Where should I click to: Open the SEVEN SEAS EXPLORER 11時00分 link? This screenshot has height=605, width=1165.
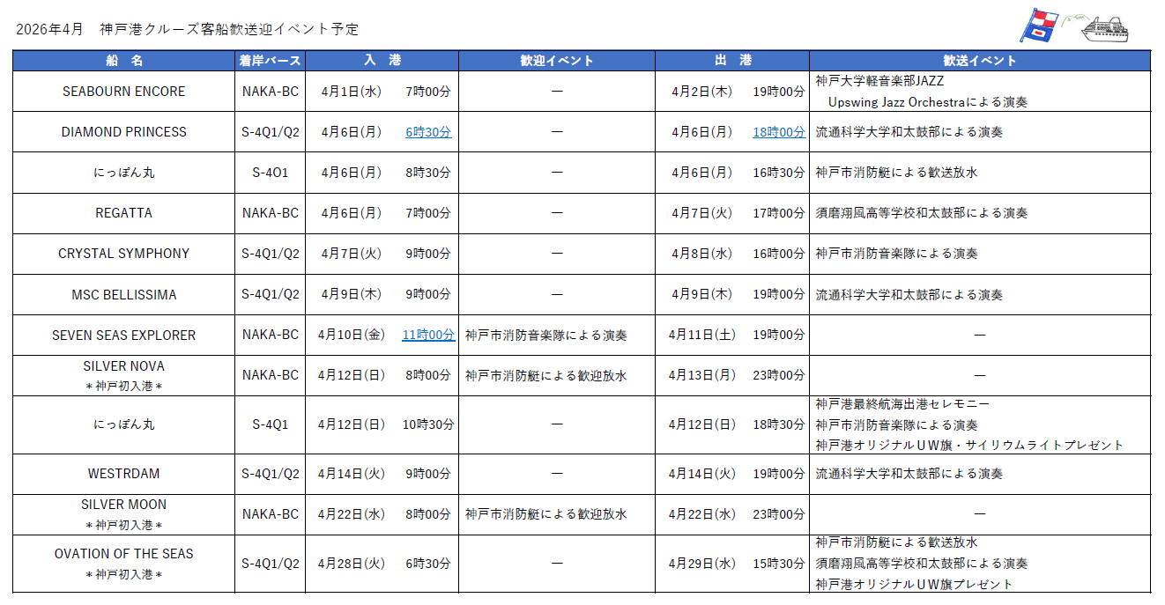coord(428,335)
